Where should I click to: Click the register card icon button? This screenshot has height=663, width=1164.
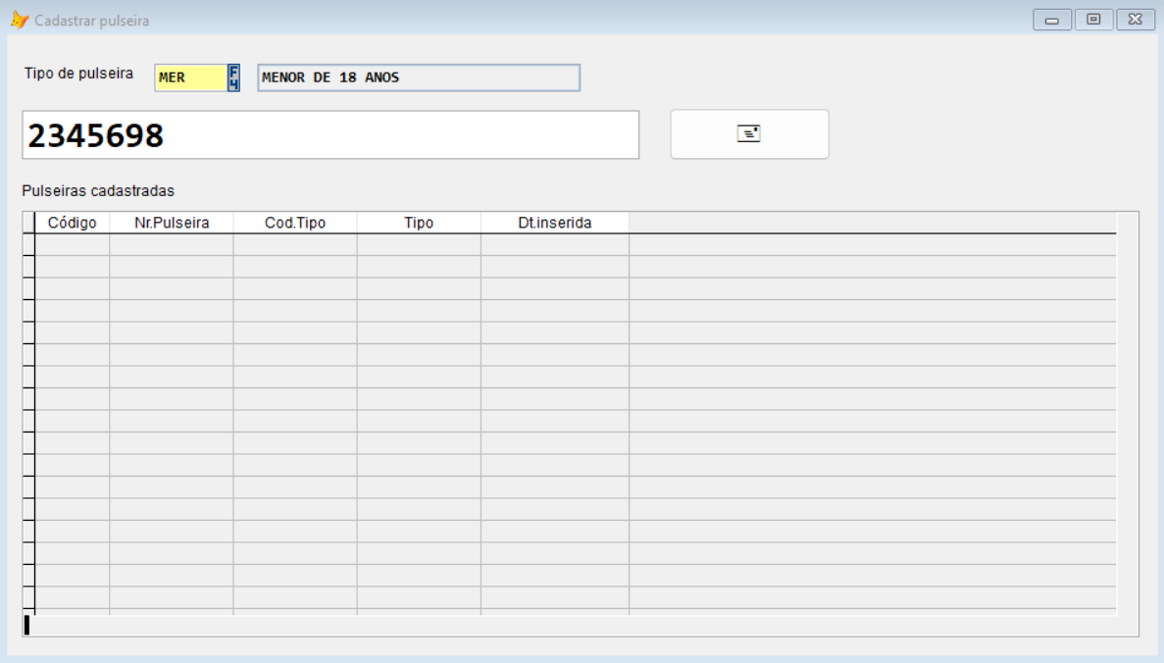(750, 133)
